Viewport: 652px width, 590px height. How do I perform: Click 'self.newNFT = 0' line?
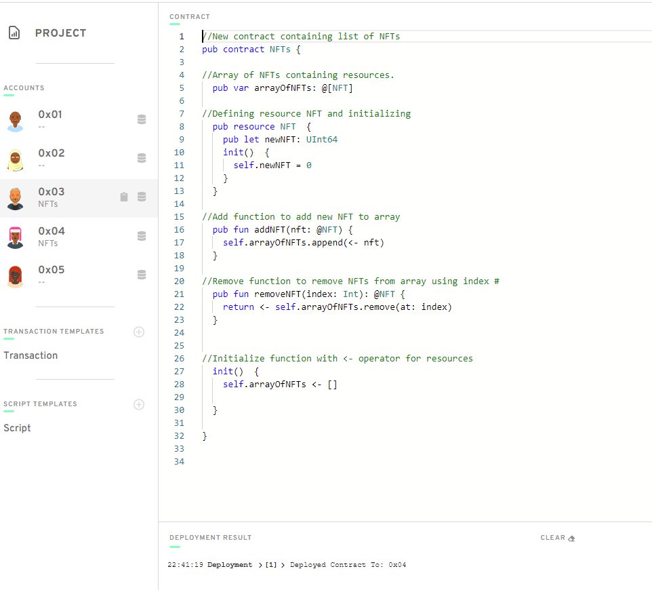tap(272, 165)
